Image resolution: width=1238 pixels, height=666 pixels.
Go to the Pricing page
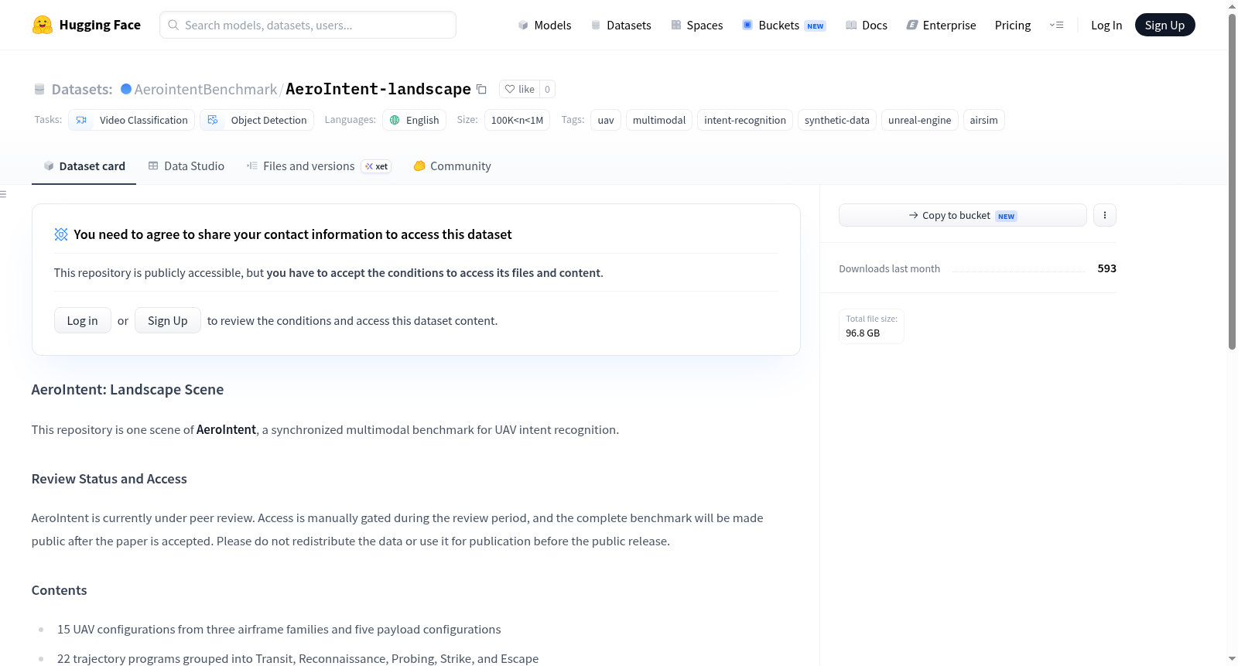click(x=1013, y=26)
